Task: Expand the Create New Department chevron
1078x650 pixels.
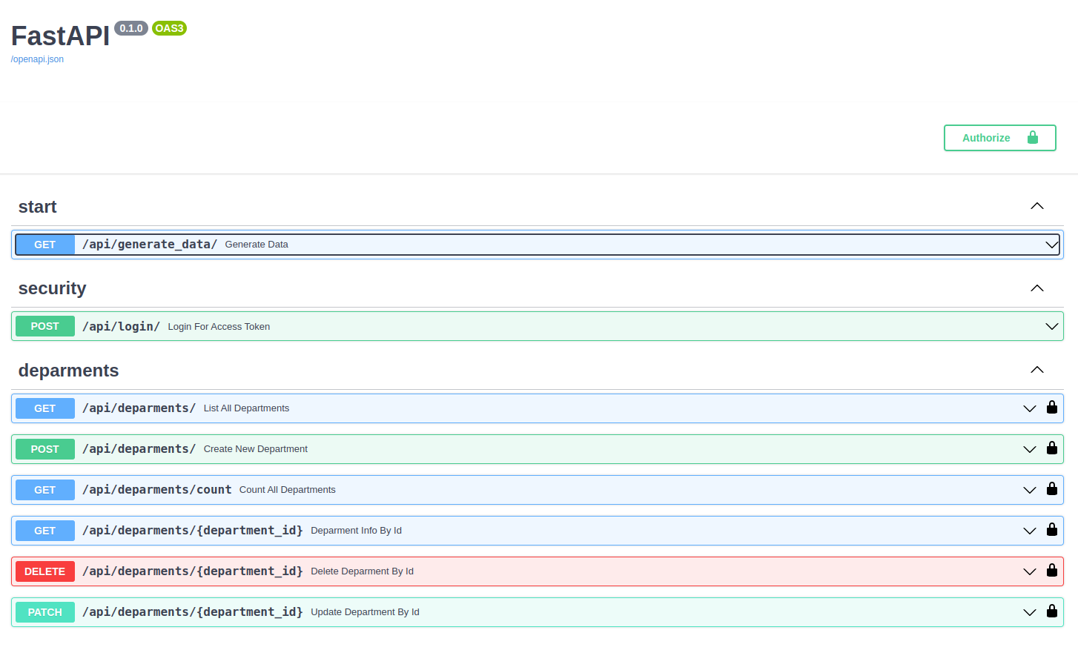Action: tap(1029, 449)
